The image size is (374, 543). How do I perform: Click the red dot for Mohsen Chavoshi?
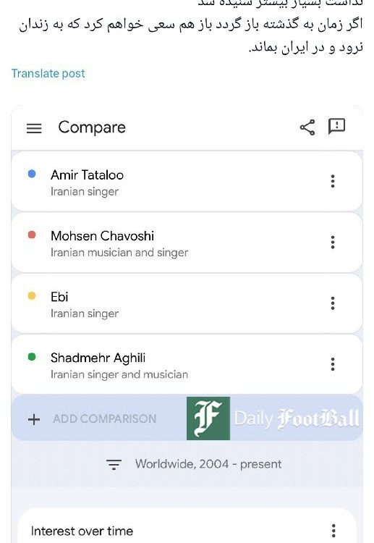(x=32, y=235)
